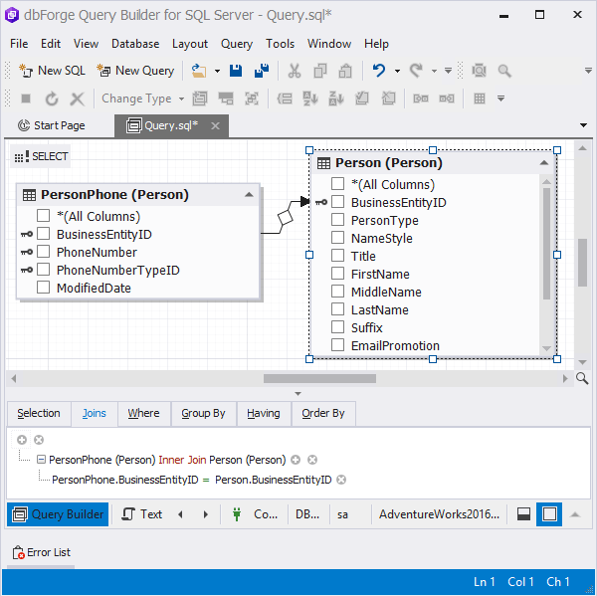Open the Database menu

(135, 44)
